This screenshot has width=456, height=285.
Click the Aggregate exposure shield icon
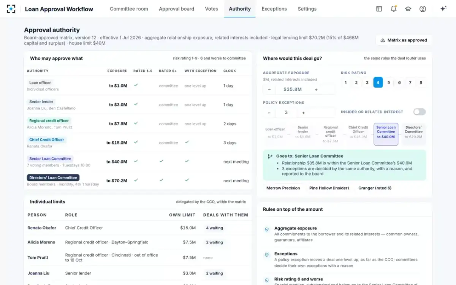pyautogui.click(x=267, y=229)
